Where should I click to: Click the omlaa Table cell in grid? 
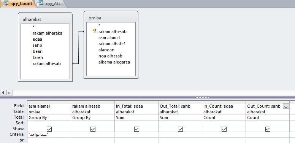[49, 112]
